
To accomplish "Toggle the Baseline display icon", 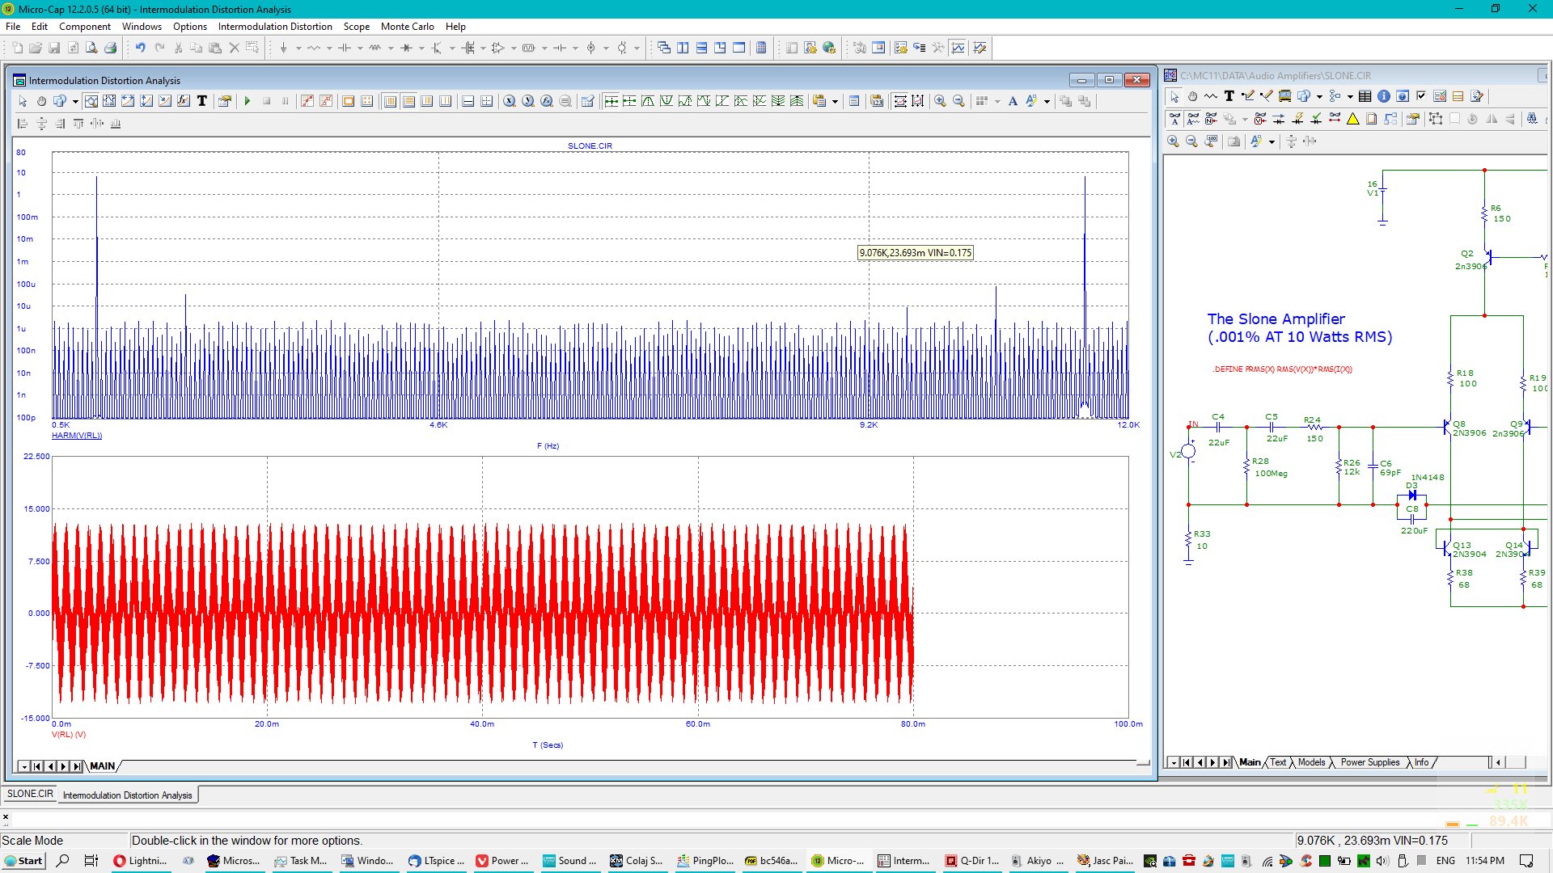I will click(468, 101).
